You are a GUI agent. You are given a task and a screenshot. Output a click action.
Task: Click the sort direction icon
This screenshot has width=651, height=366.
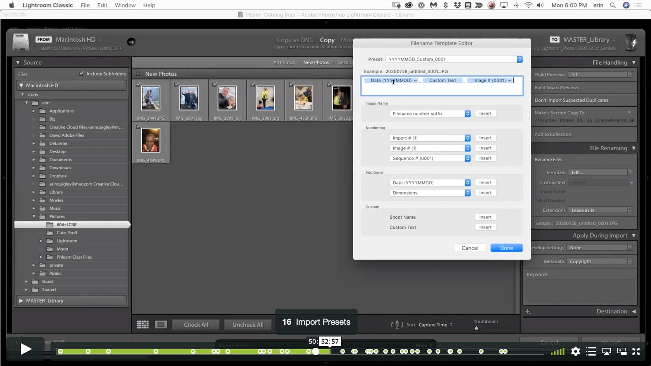[x=397, y=324]
